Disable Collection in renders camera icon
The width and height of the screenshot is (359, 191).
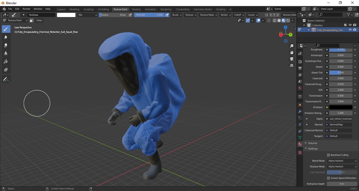pyautogui.click(x=355, y=25)
